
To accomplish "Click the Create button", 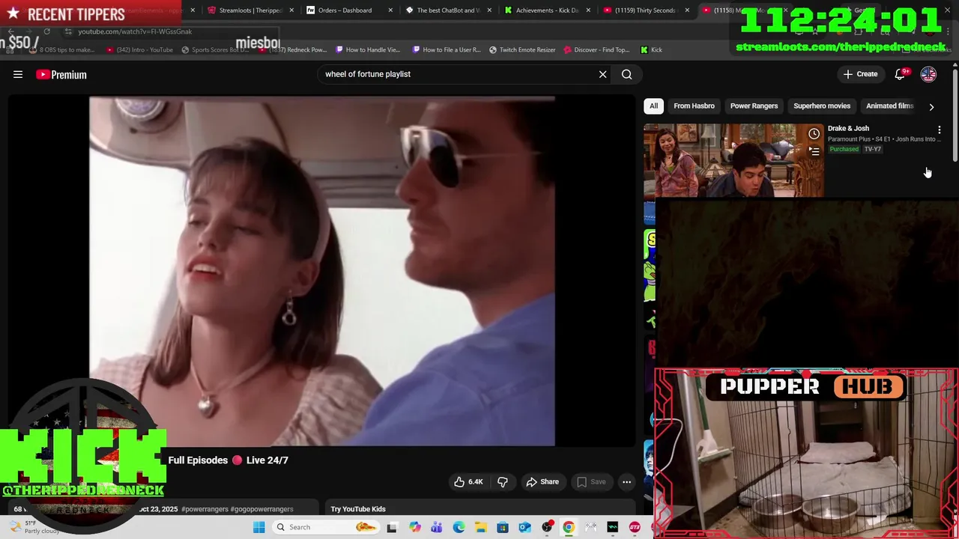I will click(860, 74).
